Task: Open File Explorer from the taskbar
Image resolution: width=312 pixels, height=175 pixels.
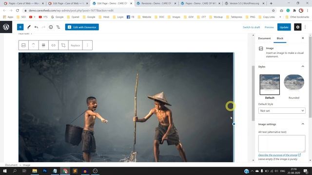Action: [35, 171]
